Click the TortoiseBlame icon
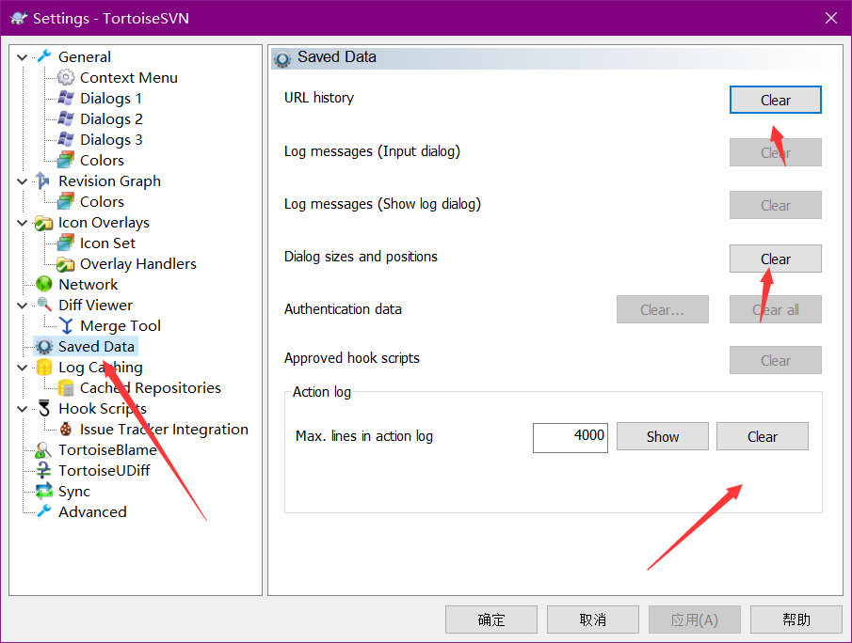 [x=44, y=450]
